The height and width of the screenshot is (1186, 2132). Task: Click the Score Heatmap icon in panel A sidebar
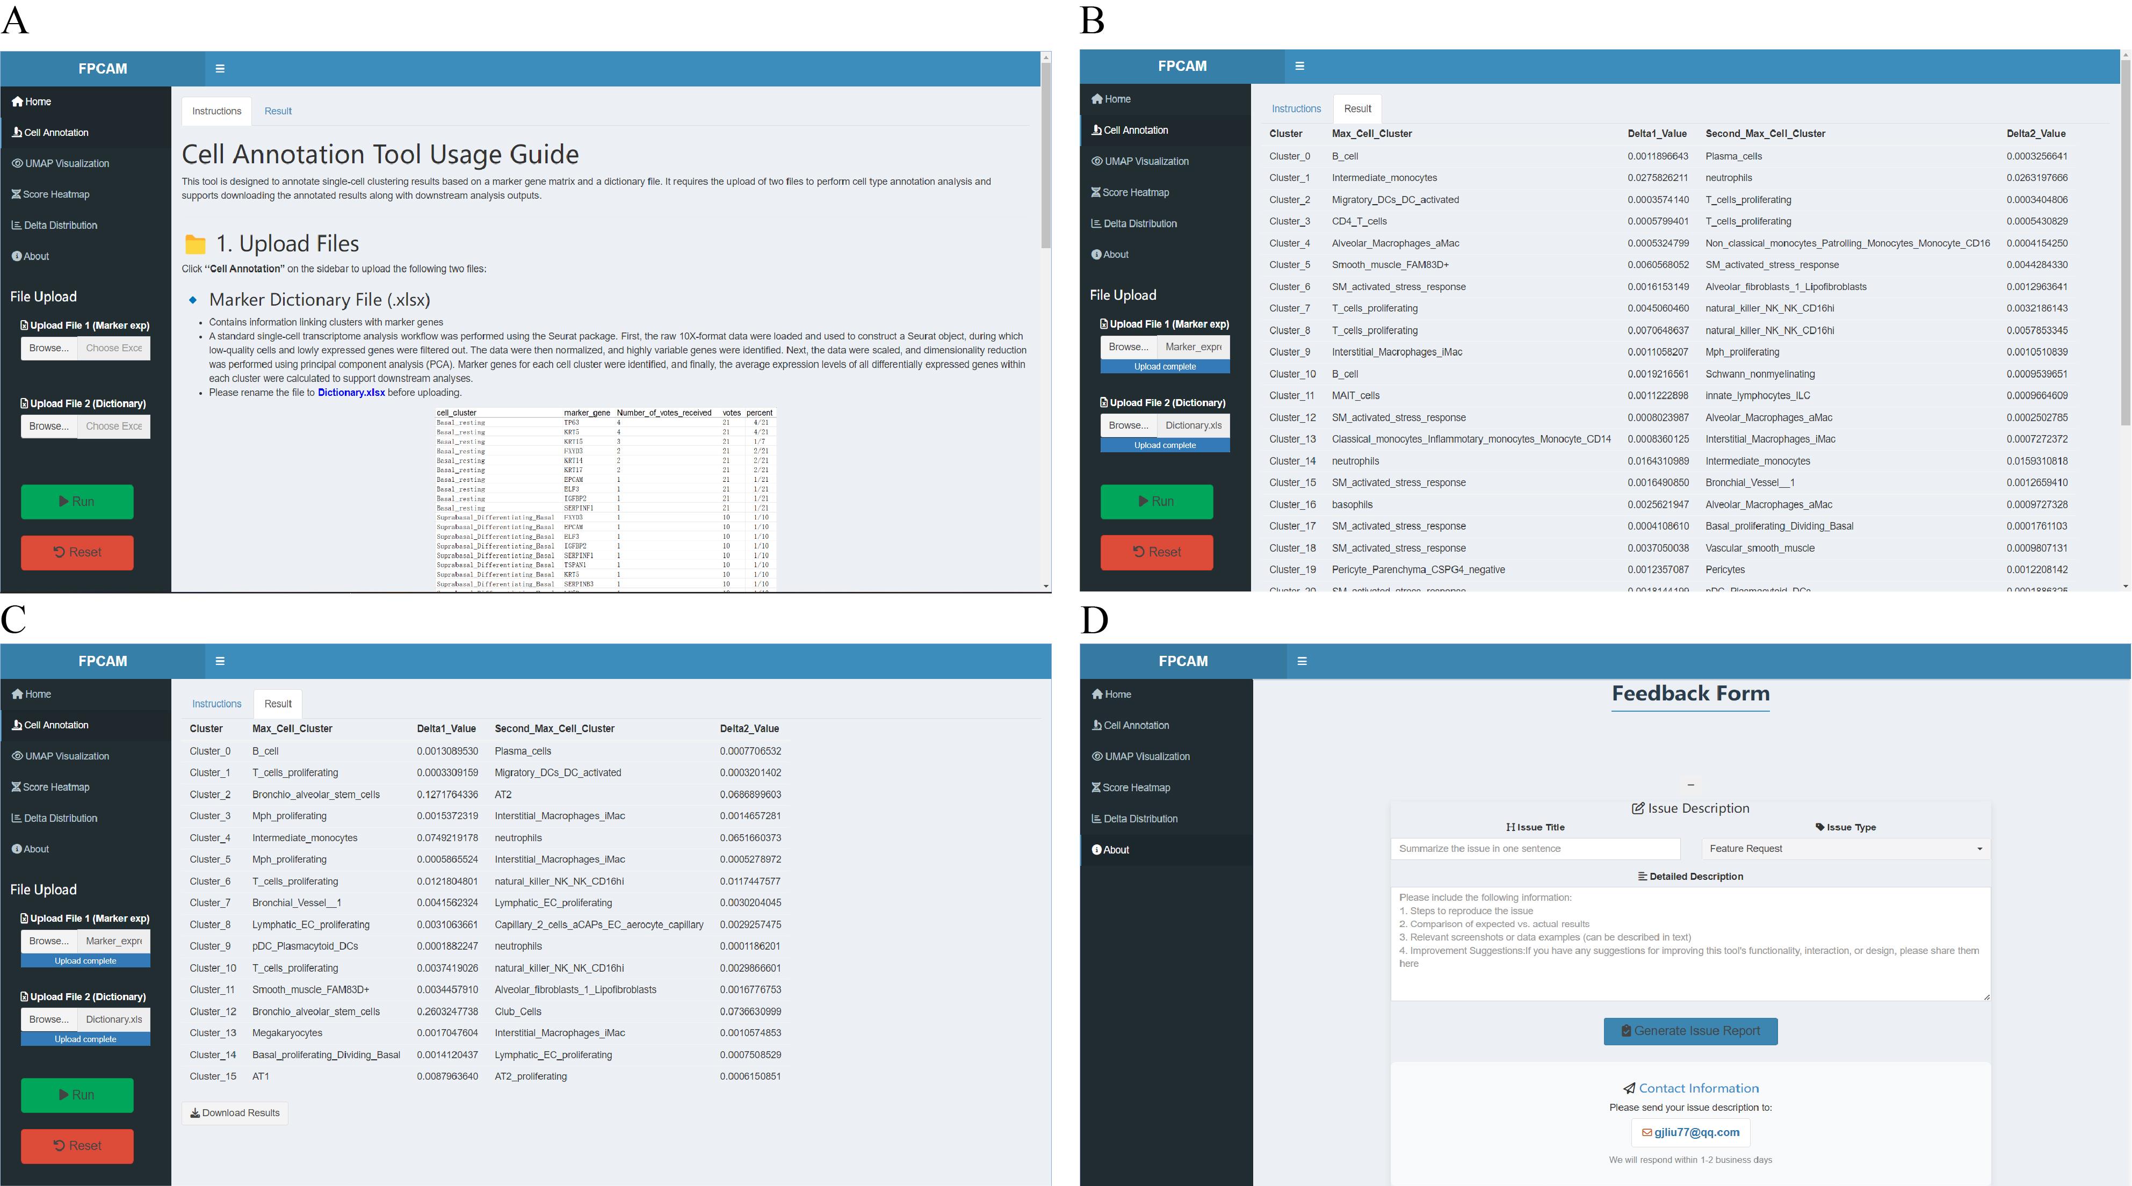tap(16, 194)
